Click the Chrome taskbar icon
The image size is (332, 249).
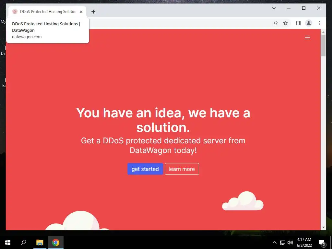pyautogui.click(x=56, y=243)
